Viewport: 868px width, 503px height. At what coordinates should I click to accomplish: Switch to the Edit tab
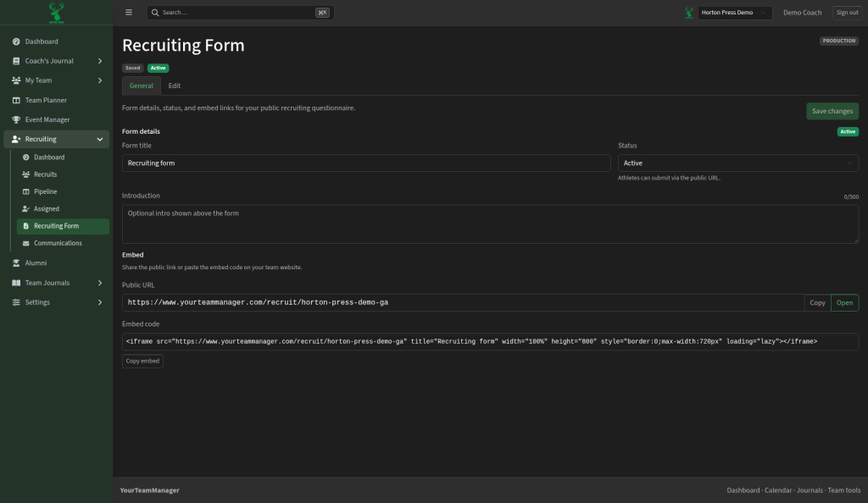click(175, 86)
